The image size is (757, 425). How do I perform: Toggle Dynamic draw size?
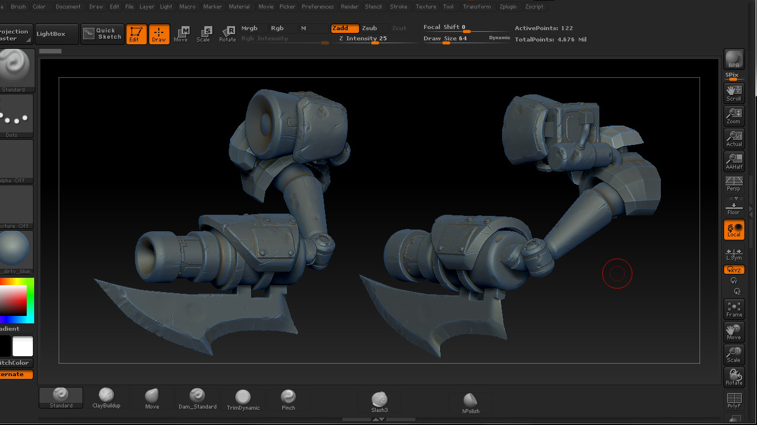tap(500, 38)
